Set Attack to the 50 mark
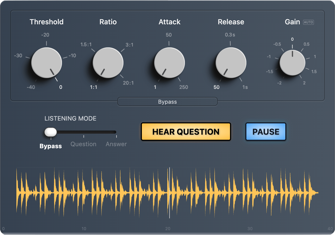 click(169, 35)
